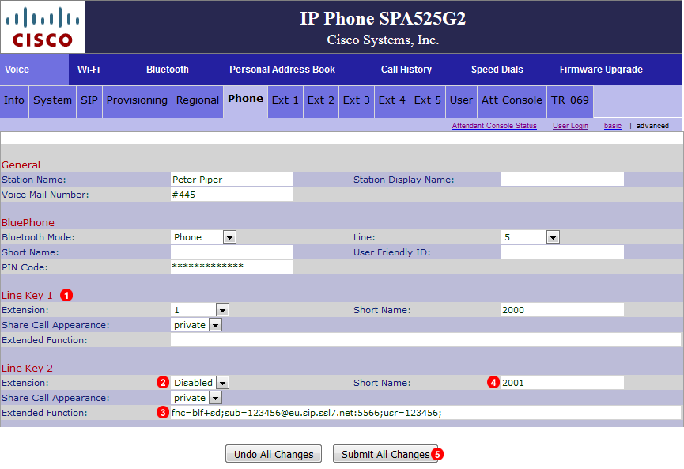Click the BluePhone Short Name field

232,252
